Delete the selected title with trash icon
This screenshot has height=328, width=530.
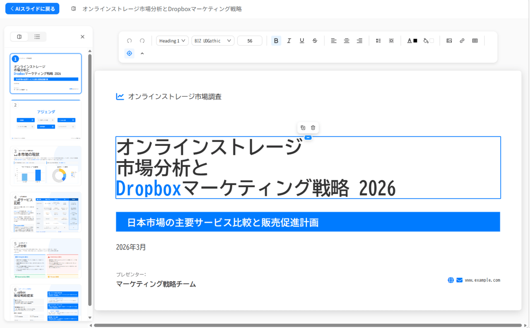point(313,128)
